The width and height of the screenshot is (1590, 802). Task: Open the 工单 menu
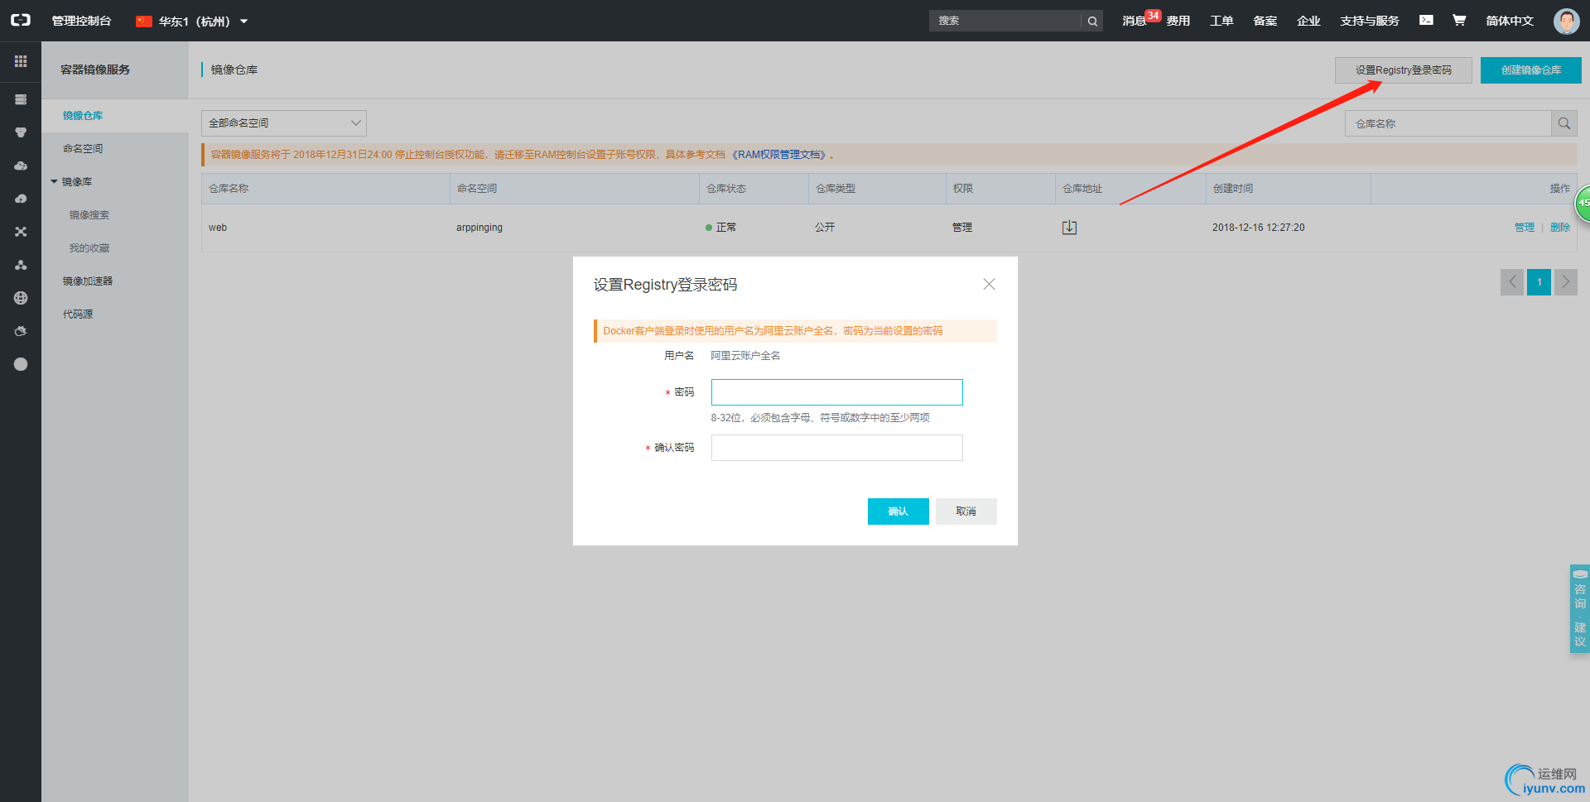click(1221, 21)
